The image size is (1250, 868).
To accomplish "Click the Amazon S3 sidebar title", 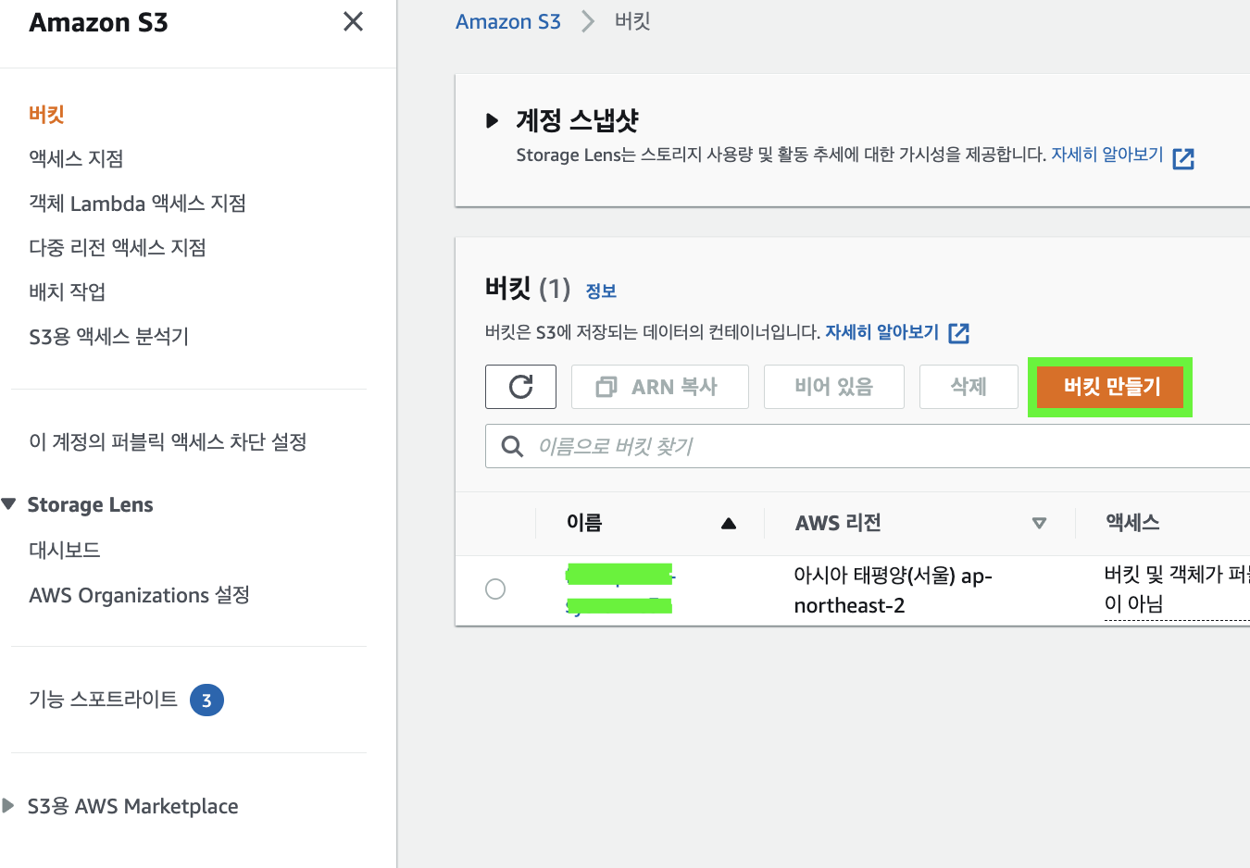I will point(98,22).
